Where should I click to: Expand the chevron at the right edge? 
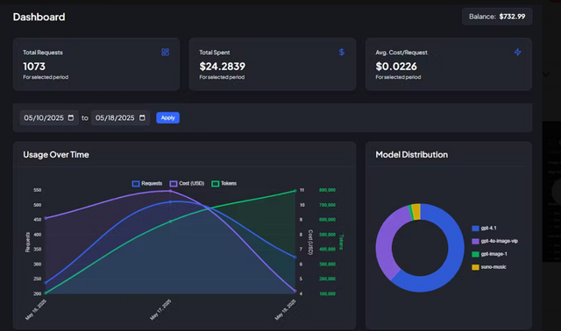pos(545,74)
